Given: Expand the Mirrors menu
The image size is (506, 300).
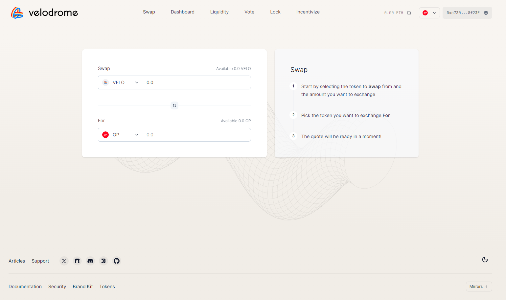Looking at the screenshot, I should coord(479,287).
